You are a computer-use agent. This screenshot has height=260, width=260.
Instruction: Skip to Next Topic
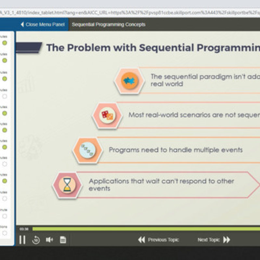209,240
